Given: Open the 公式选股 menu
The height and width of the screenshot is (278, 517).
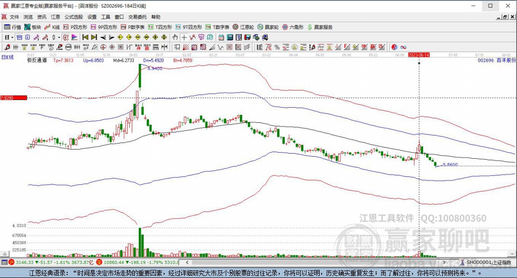Looking at the screenshot, I should point(74,17).
